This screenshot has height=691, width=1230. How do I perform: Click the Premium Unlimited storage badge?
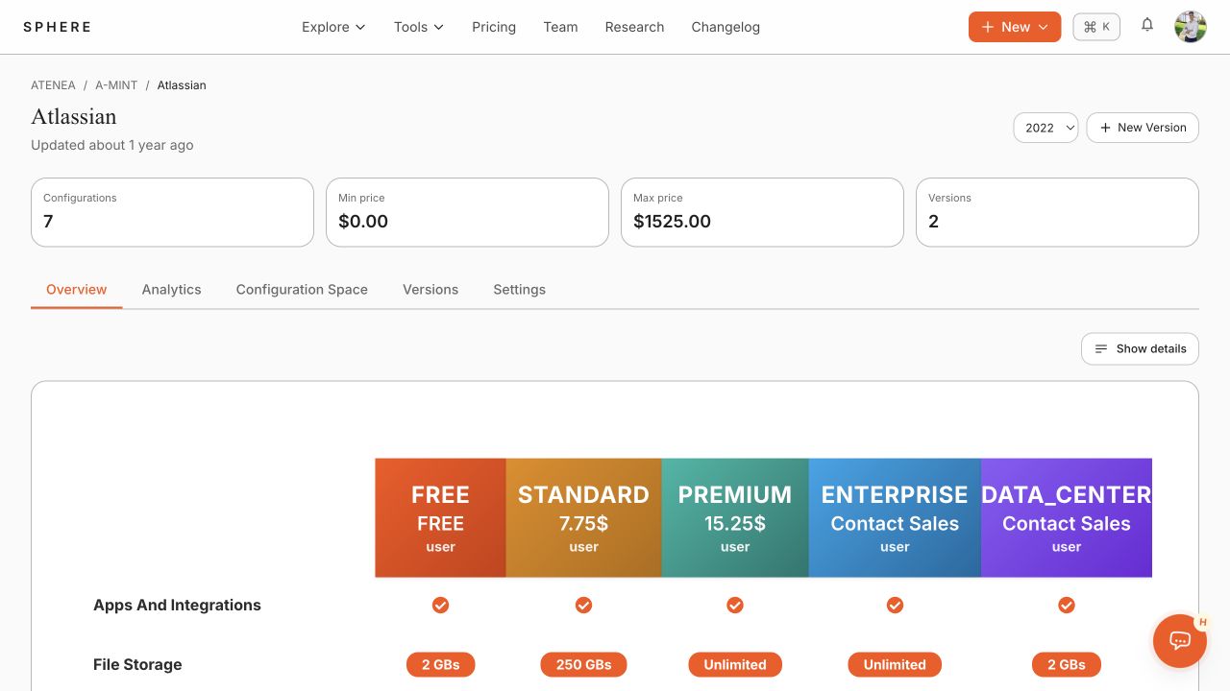click(x=735, y=664)
